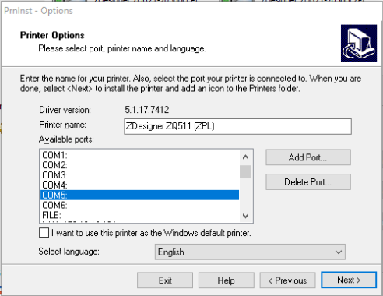Select COM2: port from the list

point(139,165)
